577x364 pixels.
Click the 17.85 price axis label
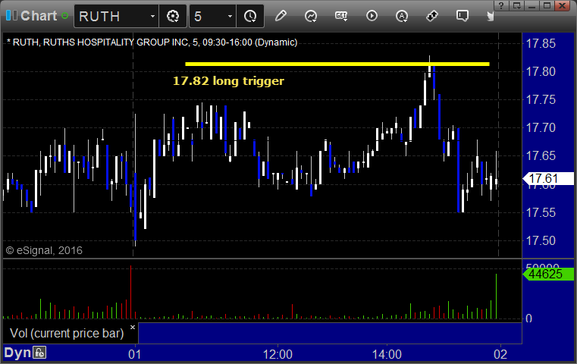[x=541, y=43]
